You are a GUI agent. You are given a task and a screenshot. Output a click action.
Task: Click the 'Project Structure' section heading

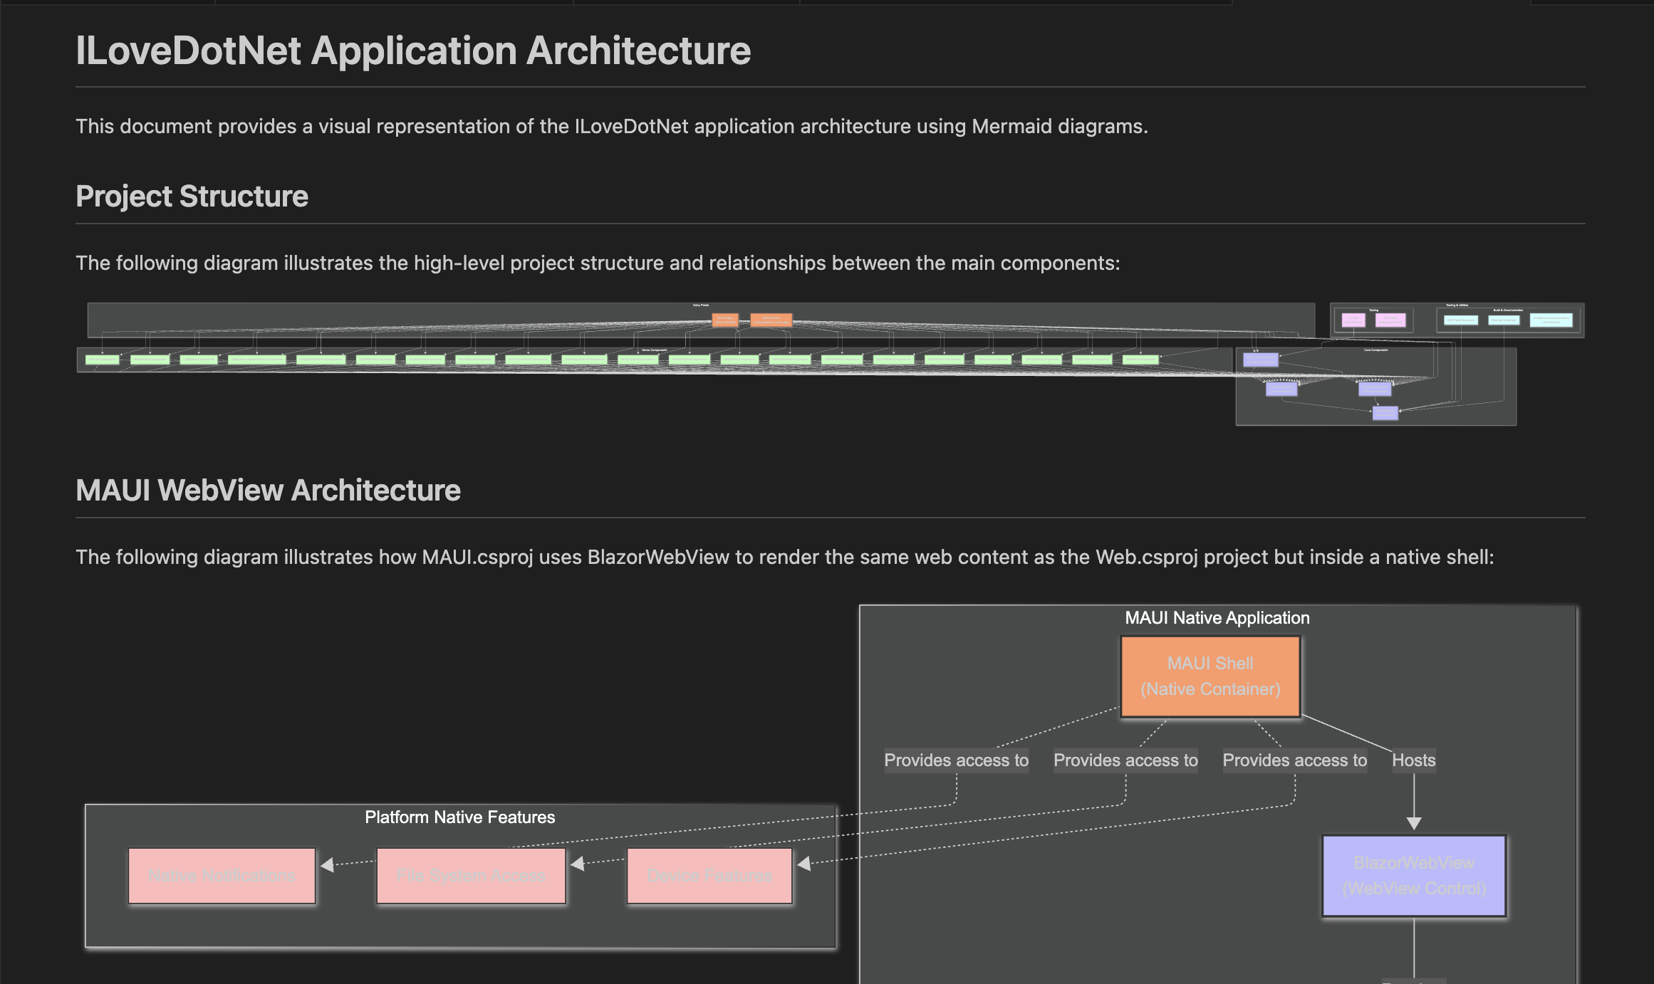coord(192,197)
